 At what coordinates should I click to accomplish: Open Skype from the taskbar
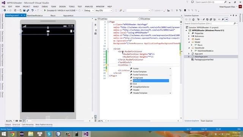49,134
